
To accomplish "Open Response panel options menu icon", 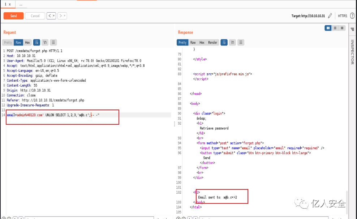I will [241, 42].
